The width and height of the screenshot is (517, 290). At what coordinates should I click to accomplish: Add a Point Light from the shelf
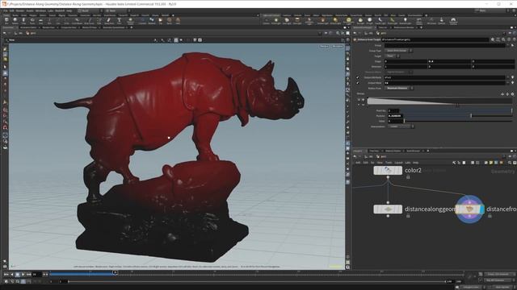(x=276, y=21)
